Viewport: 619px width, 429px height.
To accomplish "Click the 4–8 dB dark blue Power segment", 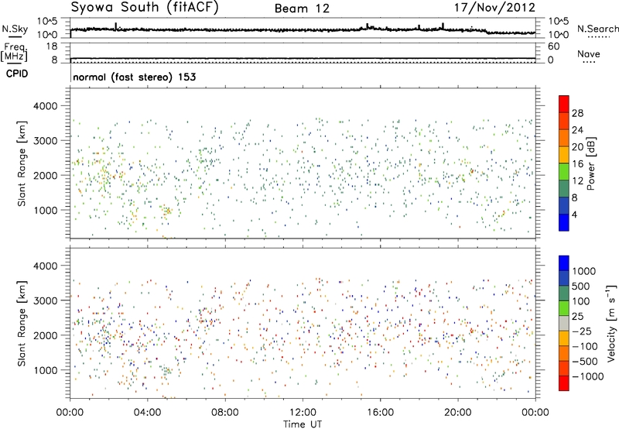I will [564, 205].
